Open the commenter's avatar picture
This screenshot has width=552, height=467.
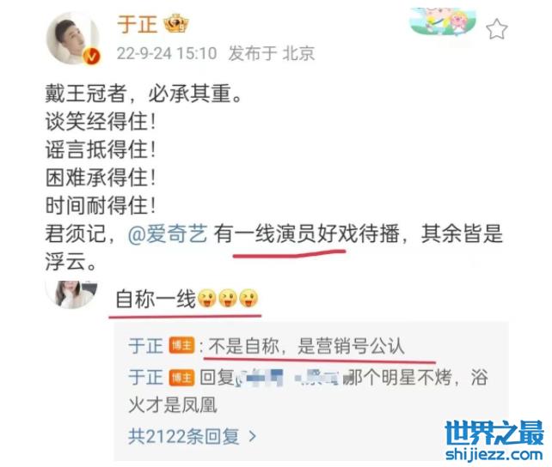coord(73,294)
